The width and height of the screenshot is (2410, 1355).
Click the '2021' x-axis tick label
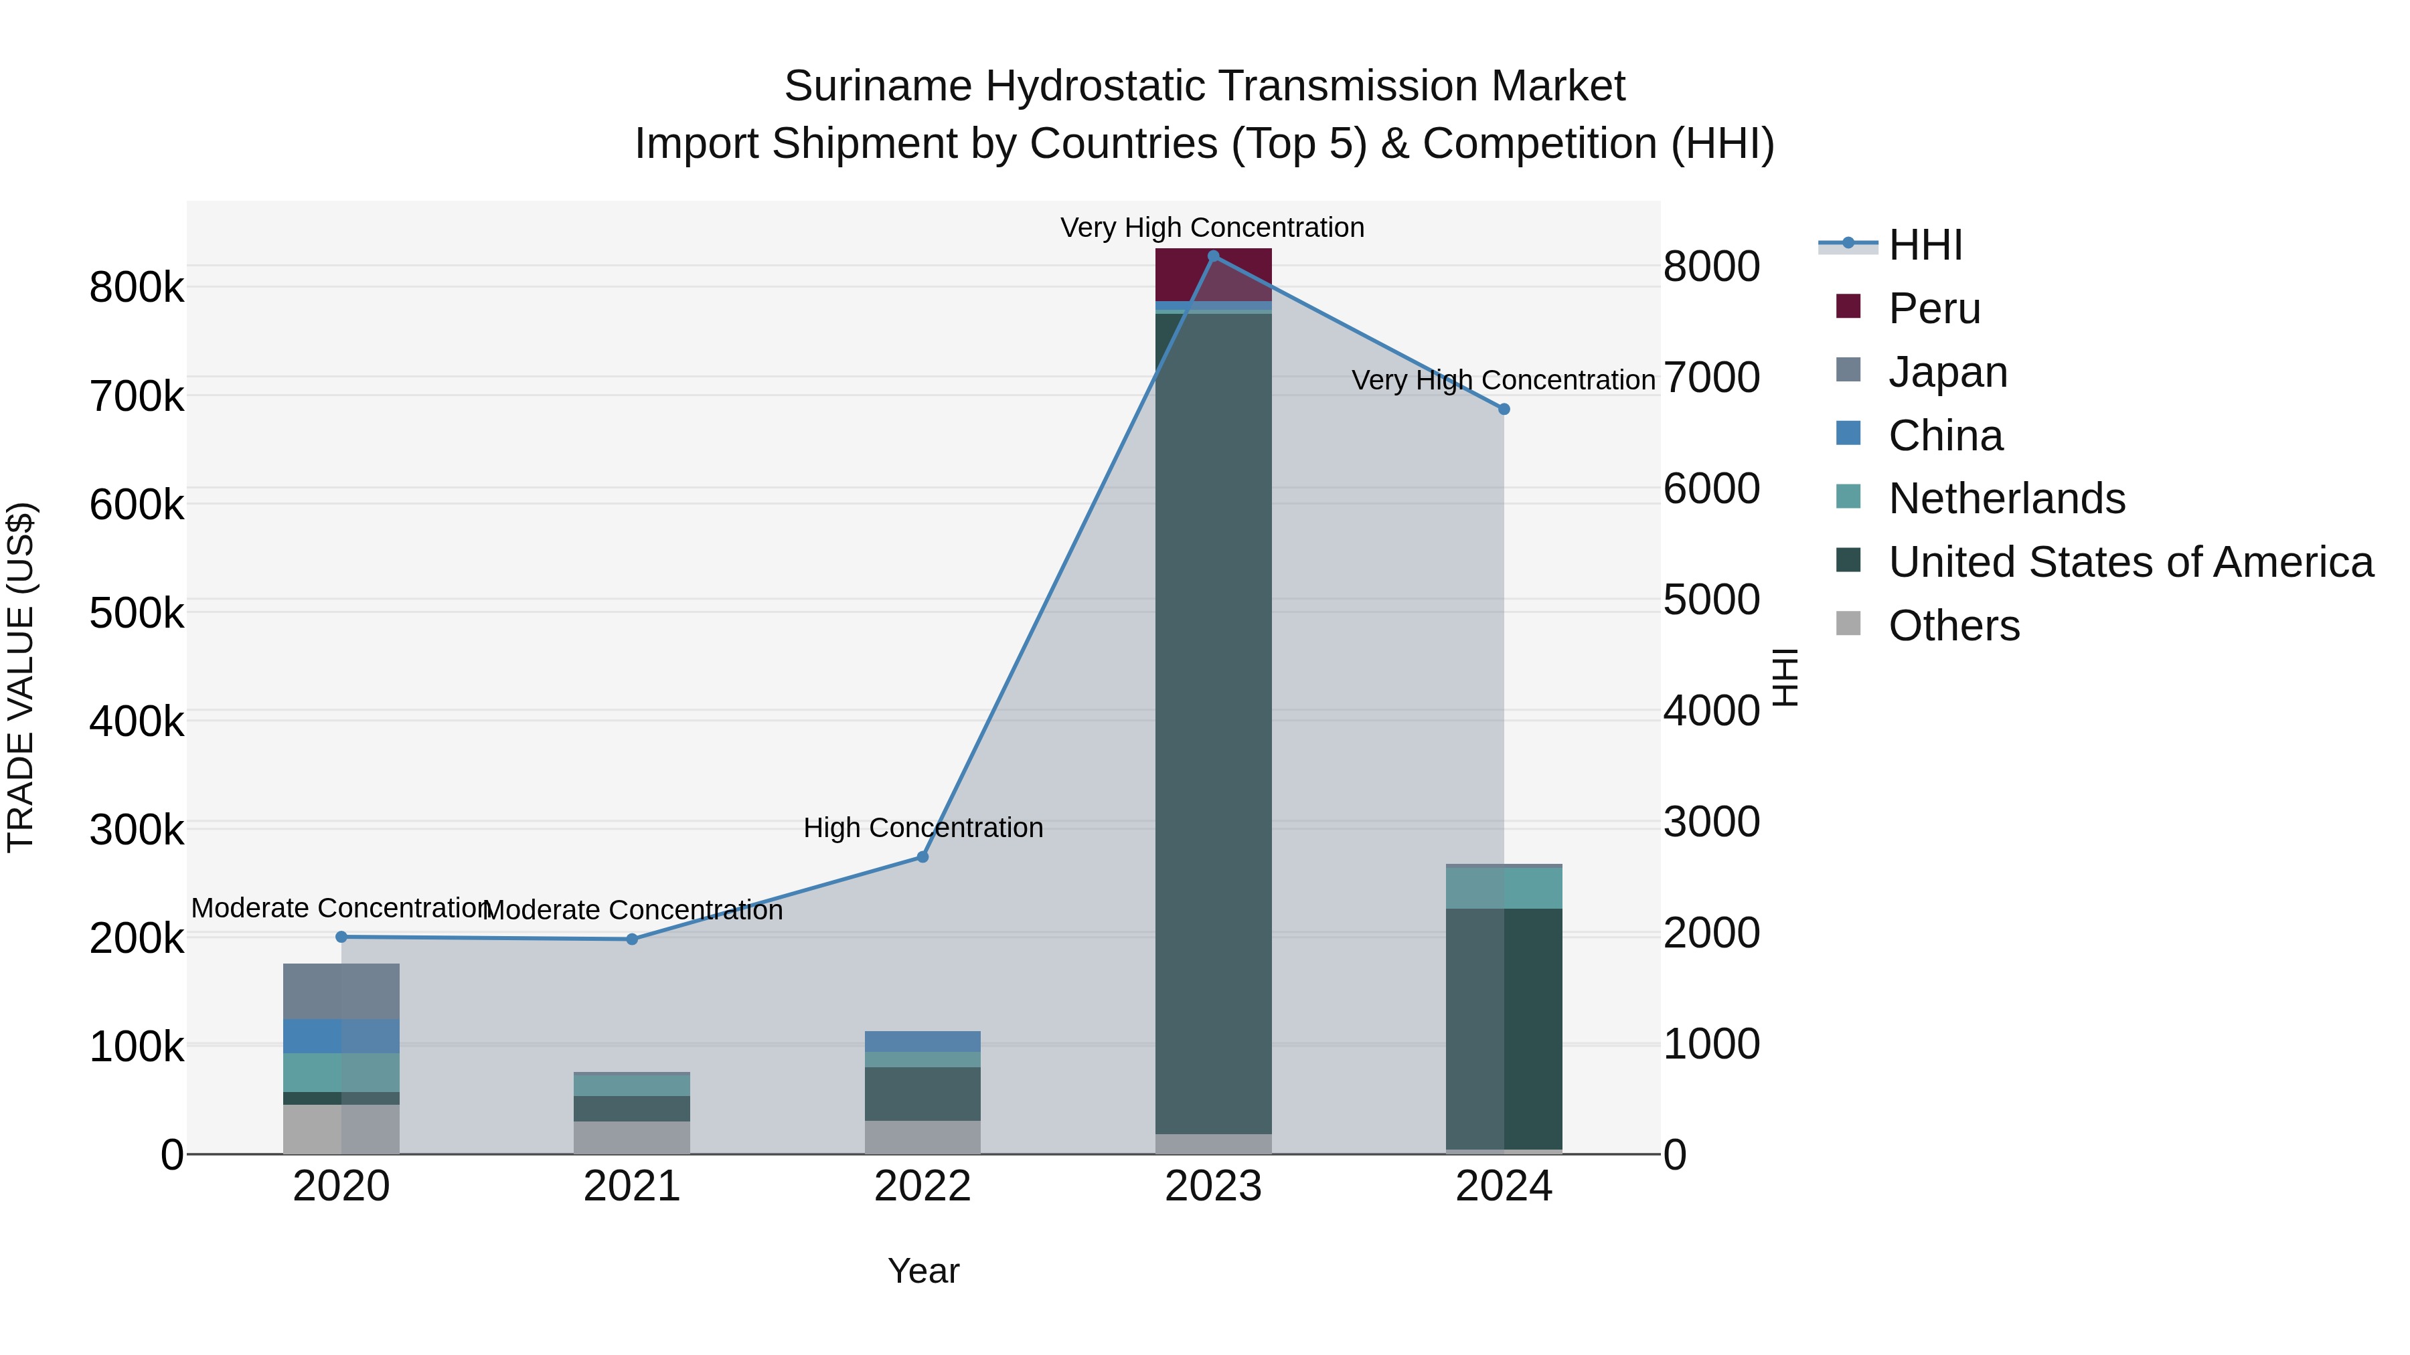(x=631, y=1186)
